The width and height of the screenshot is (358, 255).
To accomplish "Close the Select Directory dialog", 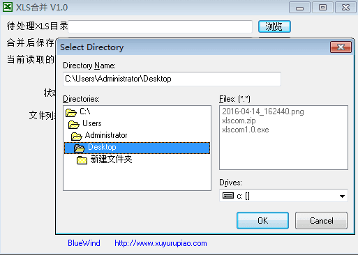I will point(341,47).
